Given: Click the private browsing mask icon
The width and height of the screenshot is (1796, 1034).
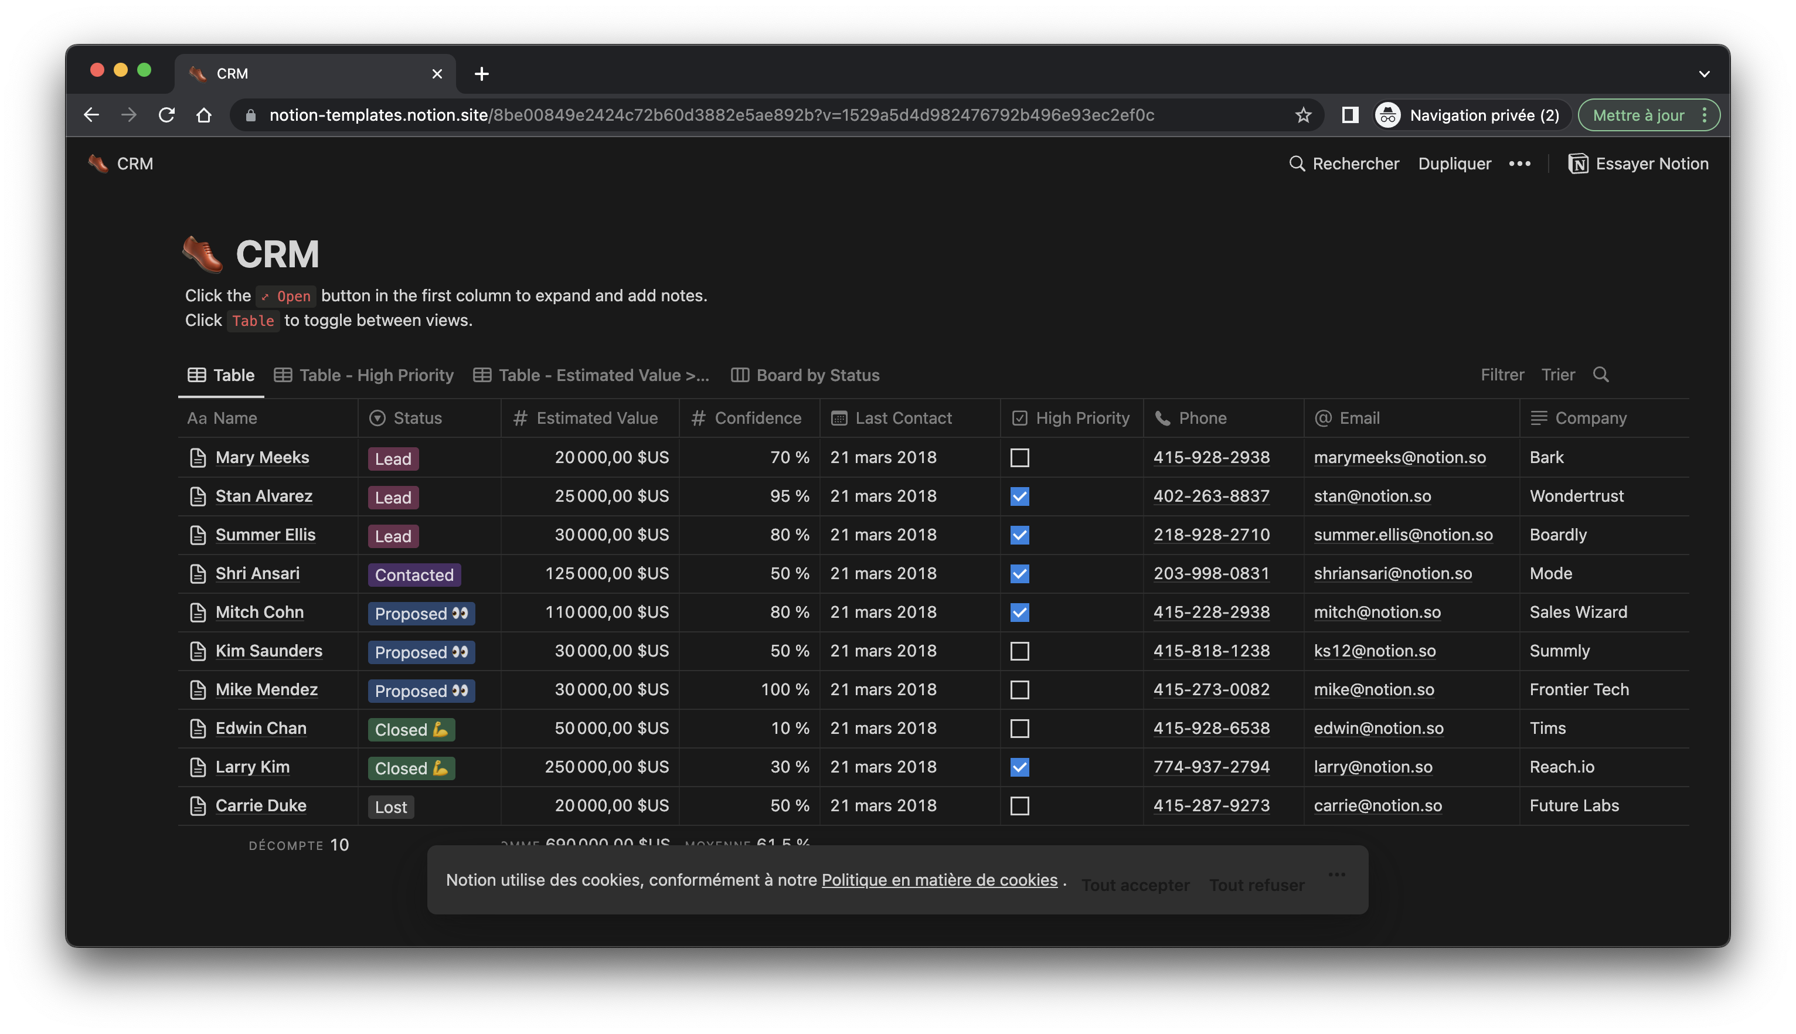Looking at the screenshot, I should click(x=1390, y=114).
